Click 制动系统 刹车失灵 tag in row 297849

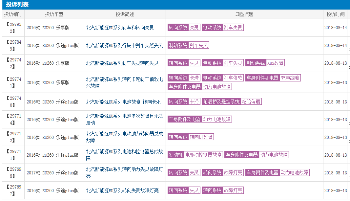click(x=188, y=45)
